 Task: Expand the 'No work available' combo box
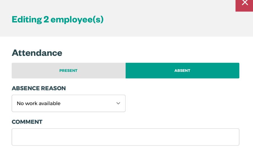69,103
